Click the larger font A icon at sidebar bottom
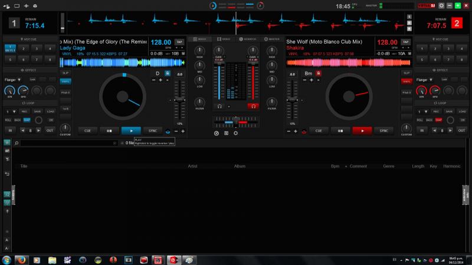The width and height of the screenshot is (472, 265). 7,248
